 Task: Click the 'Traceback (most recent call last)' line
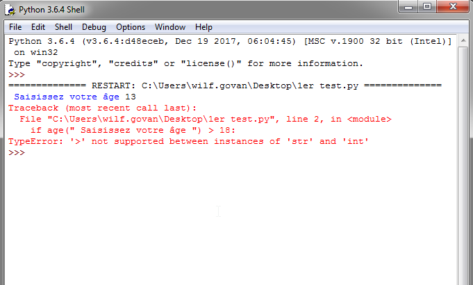[x=102, y=108]
